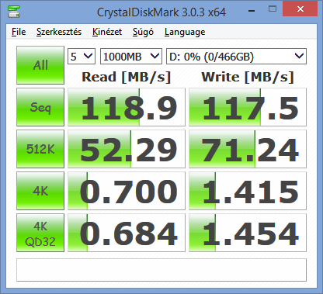323x294 pixels.
Task: Click the Seq write result 117.5
Action: click(x=248, y=107)
